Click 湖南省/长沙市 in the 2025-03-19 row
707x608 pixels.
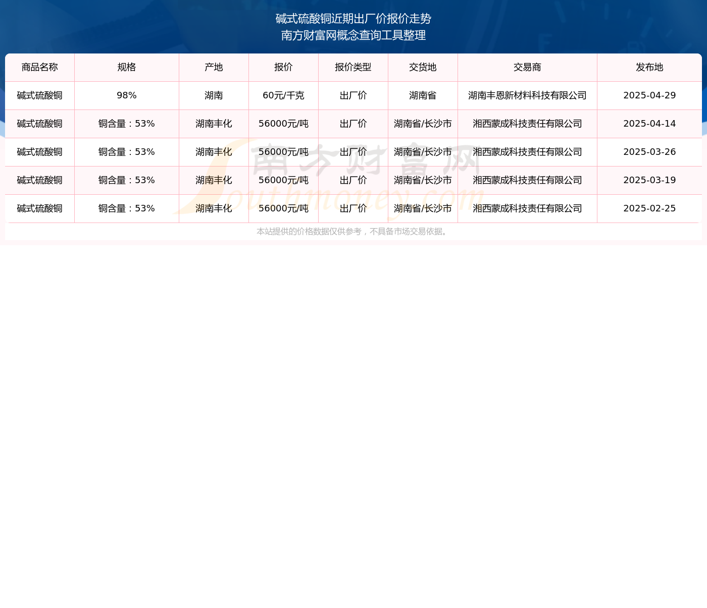click(423, 180)
